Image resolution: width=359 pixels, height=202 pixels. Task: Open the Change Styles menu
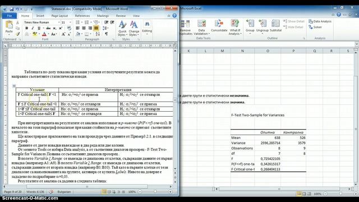point(134,29)
